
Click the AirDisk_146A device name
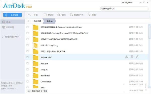pyautogui.click(x=127, y=3)
